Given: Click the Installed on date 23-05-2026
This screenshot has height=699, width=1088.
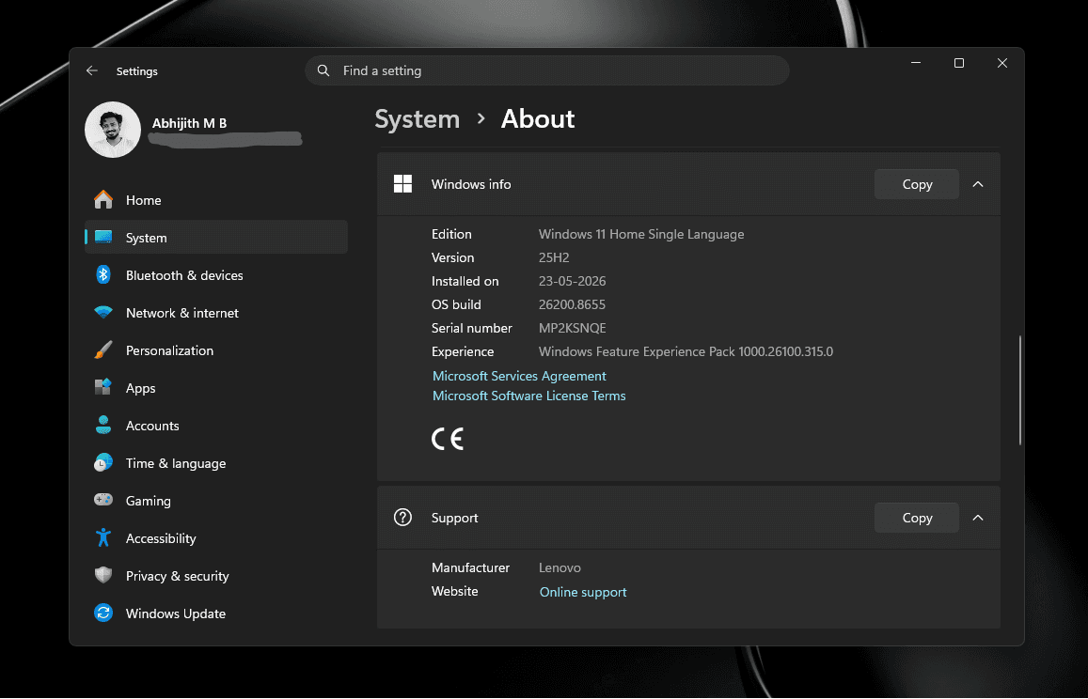Looking at the screenshot, I should tap(572, 281).
